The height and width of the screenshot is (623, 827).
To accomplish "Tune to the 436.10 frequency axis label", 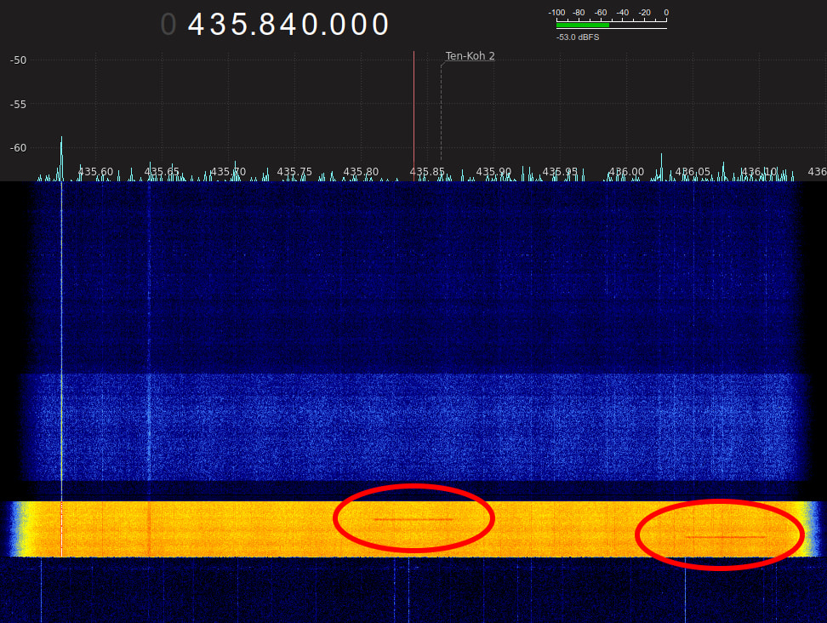I will click(759, 172).
